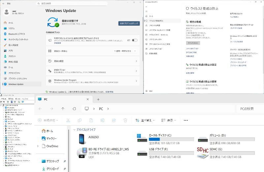Click the delete trash icon in Explorer toolbar
264x172 pixels.
point(125,120)
